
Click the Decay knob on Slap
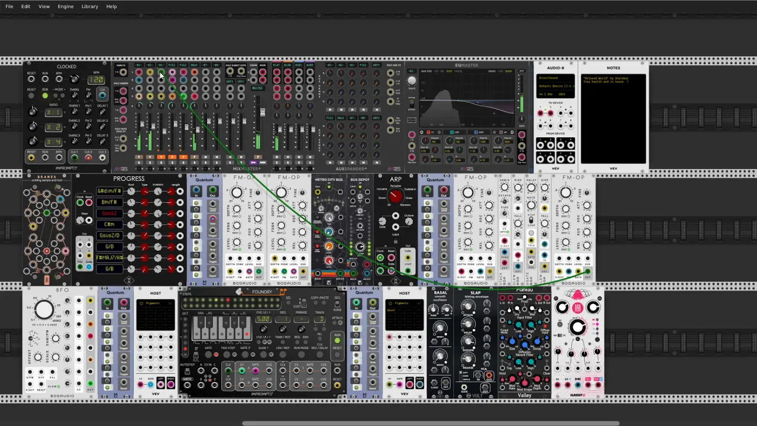468,324
